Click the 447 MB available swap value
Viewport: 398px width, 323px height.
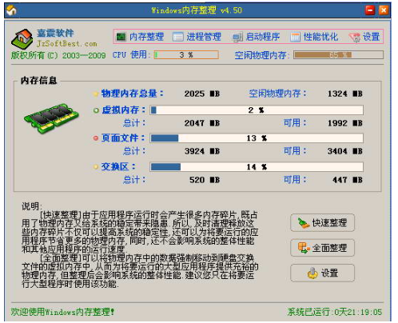coord(348,180)
